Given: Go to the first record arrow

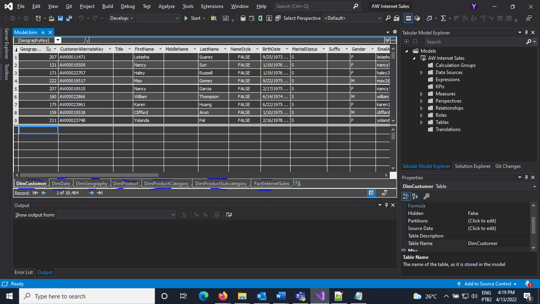Looking at the screenshot, I should tap(36, 193).
